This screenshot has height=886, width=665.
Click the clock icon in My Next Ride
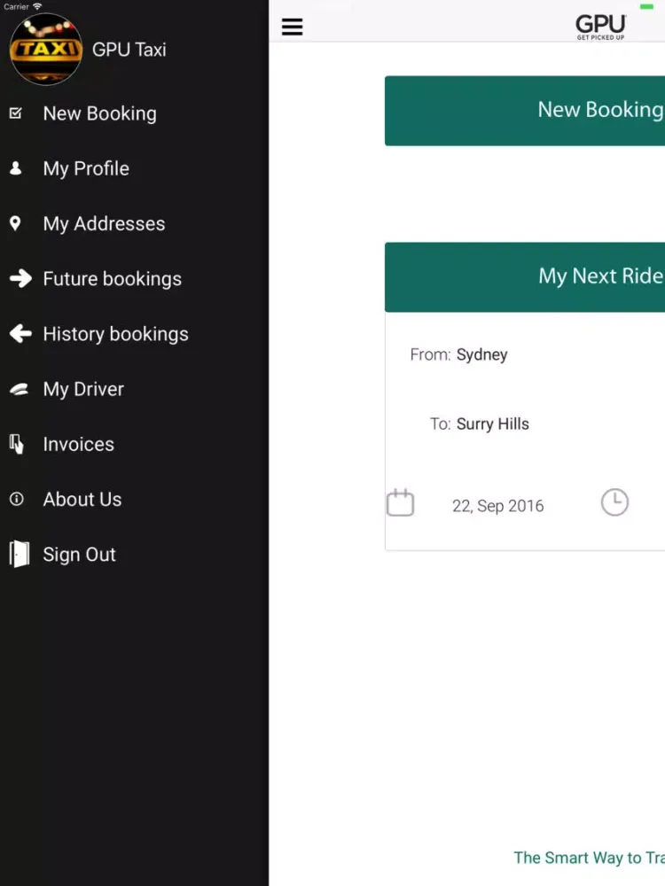click(x=614, y=502)
